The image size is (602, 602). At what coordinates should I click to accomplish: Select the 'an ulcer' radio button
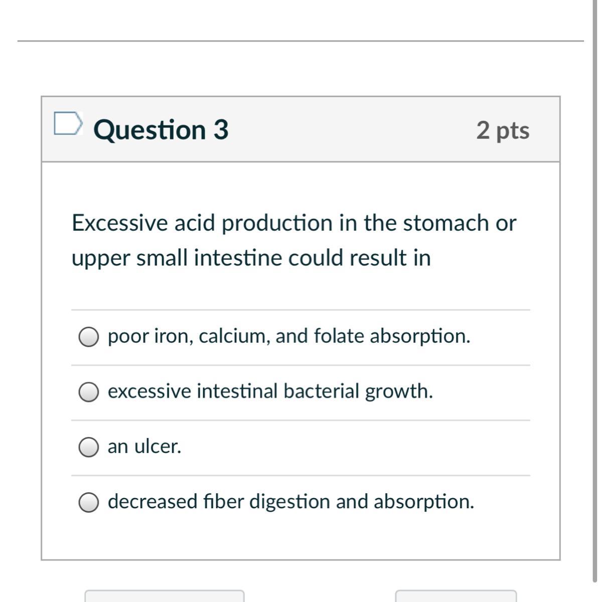coord(88,447)
